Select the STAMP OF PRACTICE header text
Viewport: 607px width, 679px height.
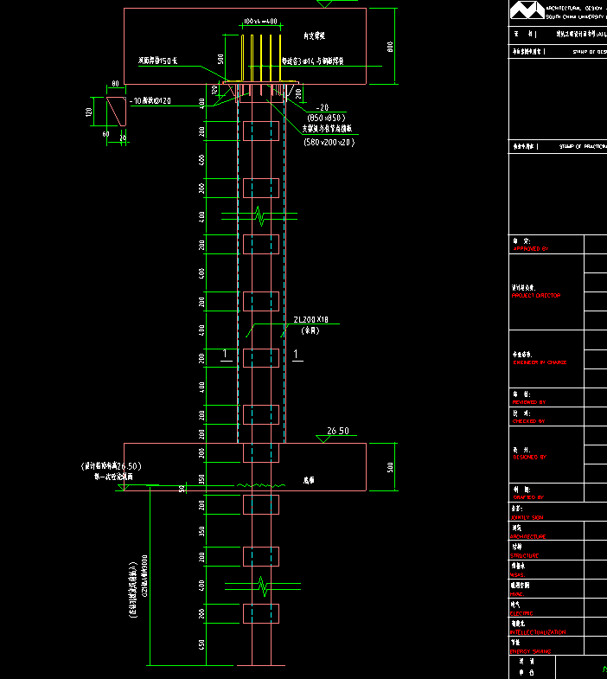pos(583,146)
